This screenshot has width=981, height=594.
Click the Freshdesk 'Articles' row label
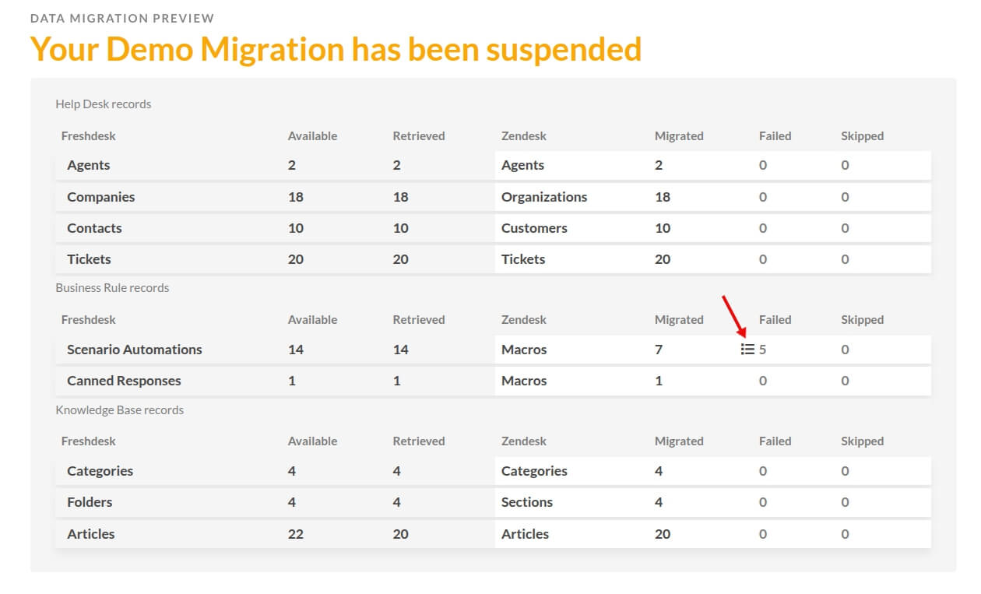coord(91,534)
